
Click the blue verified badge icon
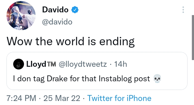[75, 10]
